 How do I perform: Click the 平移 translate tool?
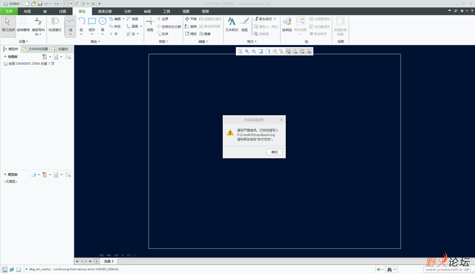(191, 19)
